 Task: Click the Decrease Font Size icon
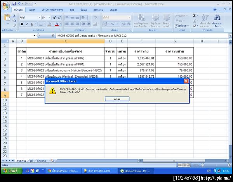coord(59,18)
